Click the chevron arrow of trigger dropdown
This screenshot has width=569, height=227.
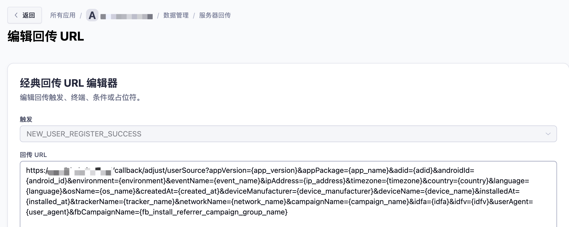(x=548, y=134)
